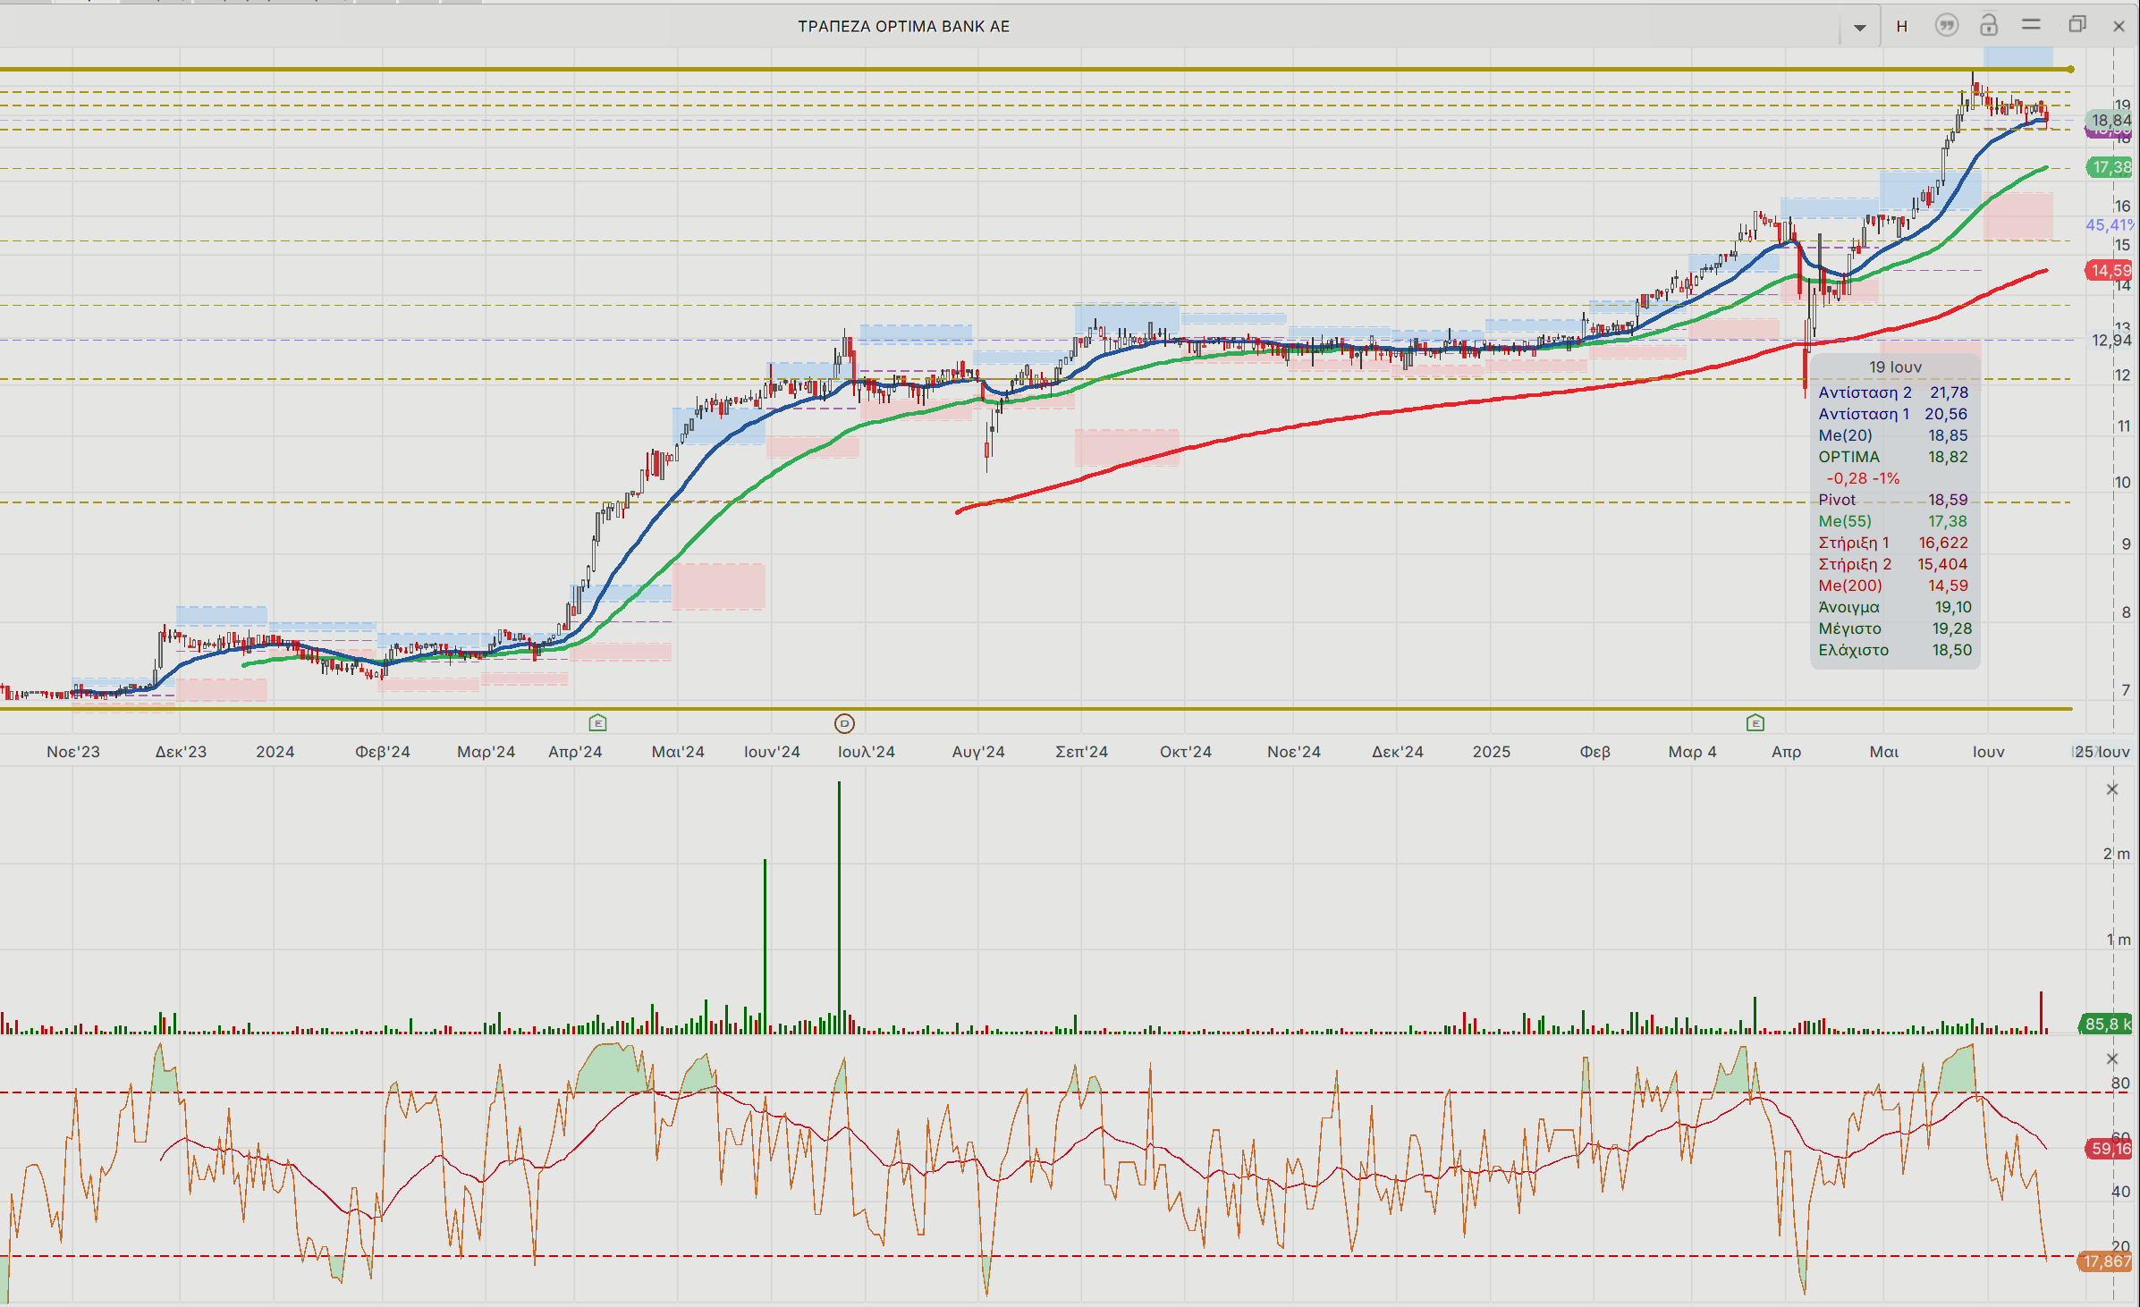Click the H timeframe button
Viewport: 2140px width, 1307px height.
(1902, 27)
